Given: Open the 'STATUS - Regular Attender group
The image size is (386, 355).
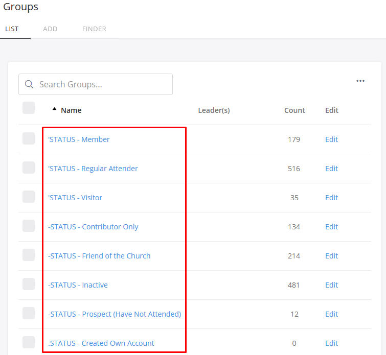Looking at the screenshot, I should coord(93,169).
